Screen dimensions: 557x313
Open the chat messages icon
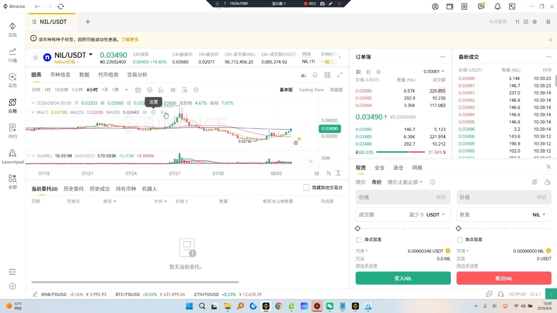point(481,7)
